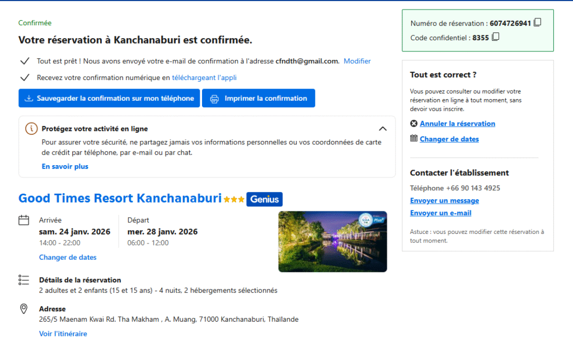Click the location pin icon beside Adresse
573x347 pixels.
[x=24, y=309]
